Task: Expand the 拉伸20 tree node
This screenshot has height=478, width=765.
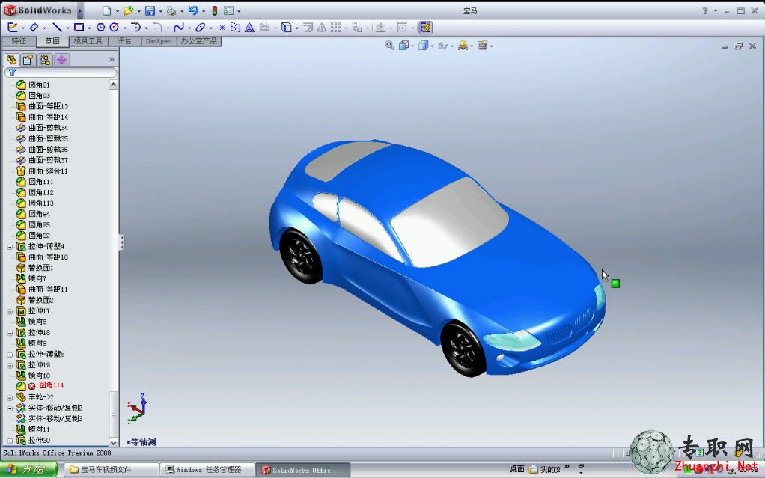Action: [10, 441]
